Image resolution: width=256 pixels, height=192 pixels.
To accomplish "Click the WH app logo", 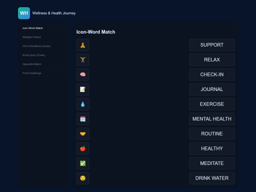I will pos(24,13).
